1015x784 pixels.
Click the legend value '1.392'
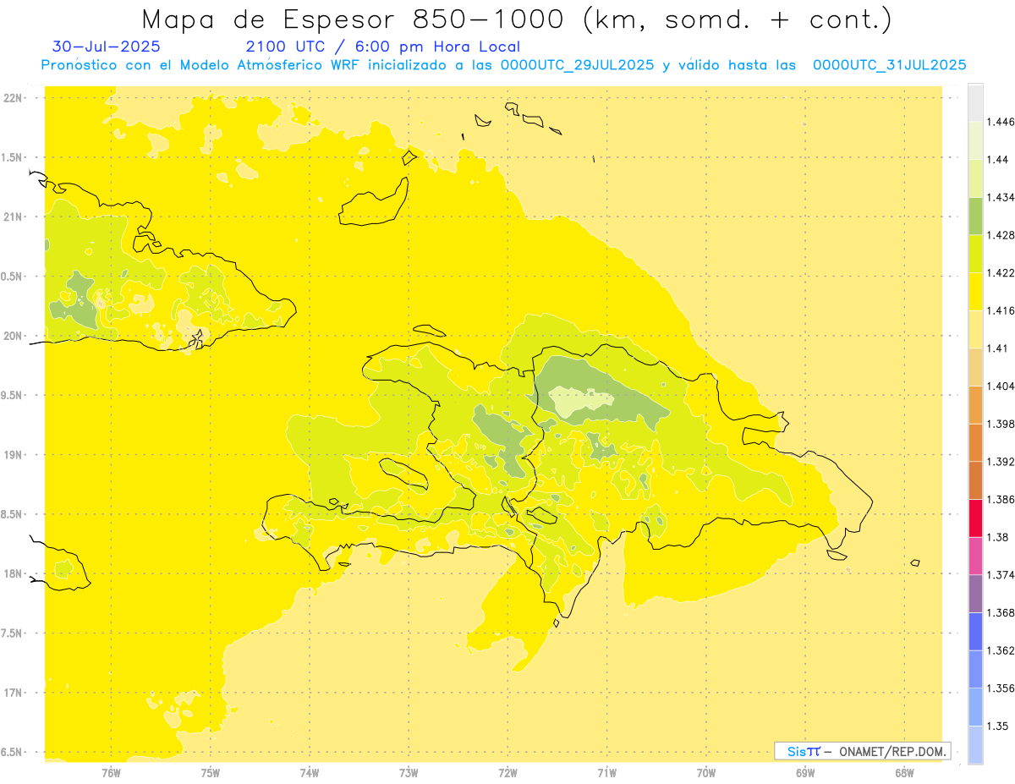[x=1000, y=462]
